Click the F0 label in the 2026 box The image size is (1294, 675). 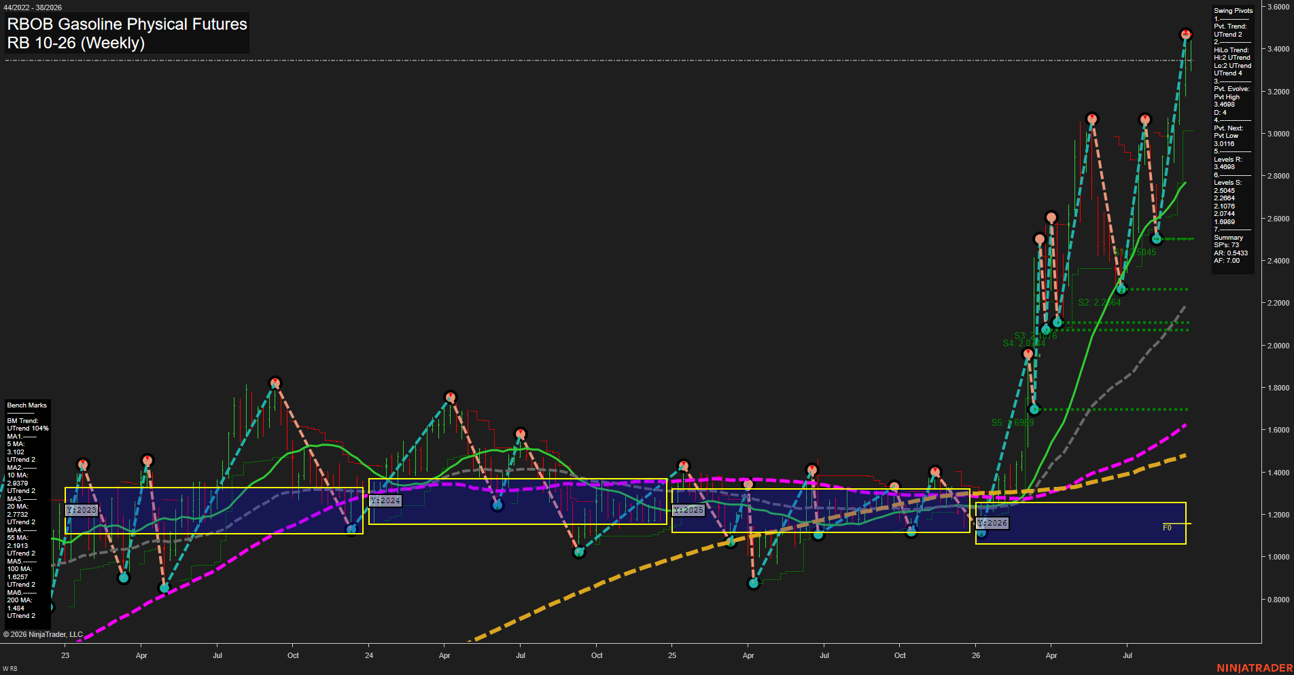click(x=1167, y=528)
